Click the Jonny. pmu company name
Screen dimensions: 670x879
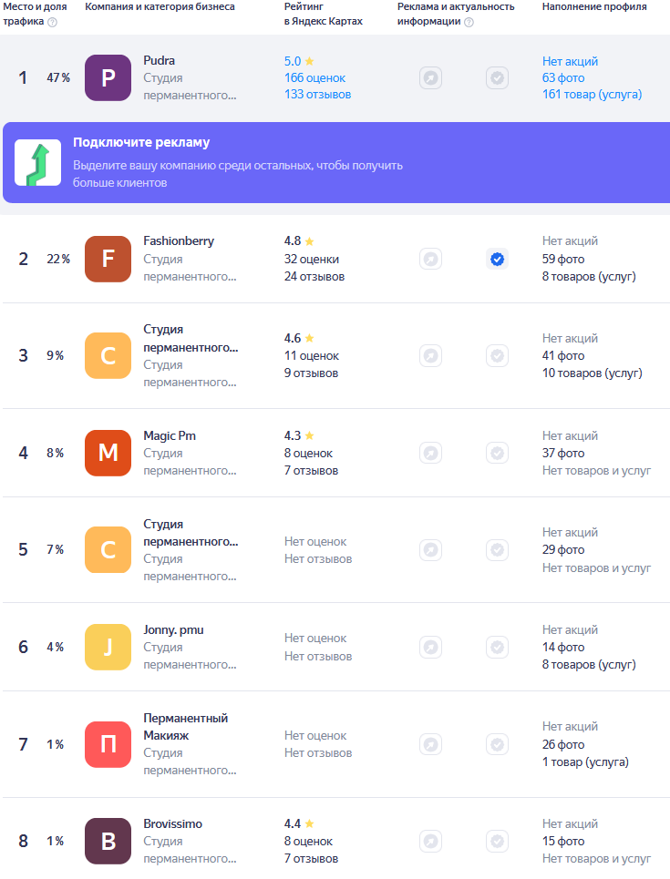(x=173, y=629)
